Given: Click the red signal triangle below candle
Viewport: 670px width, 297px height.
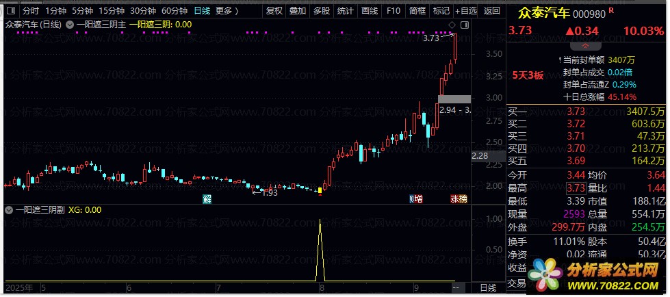Looking at the screenshot, I should click(x=320, y=195).
